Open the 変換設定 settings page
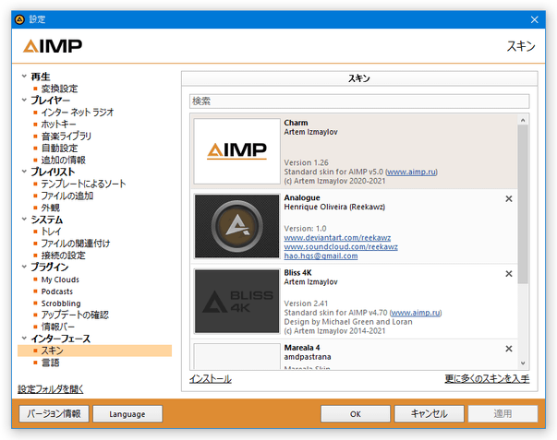This screenshot has height=440, width=557. coord(59,89)
